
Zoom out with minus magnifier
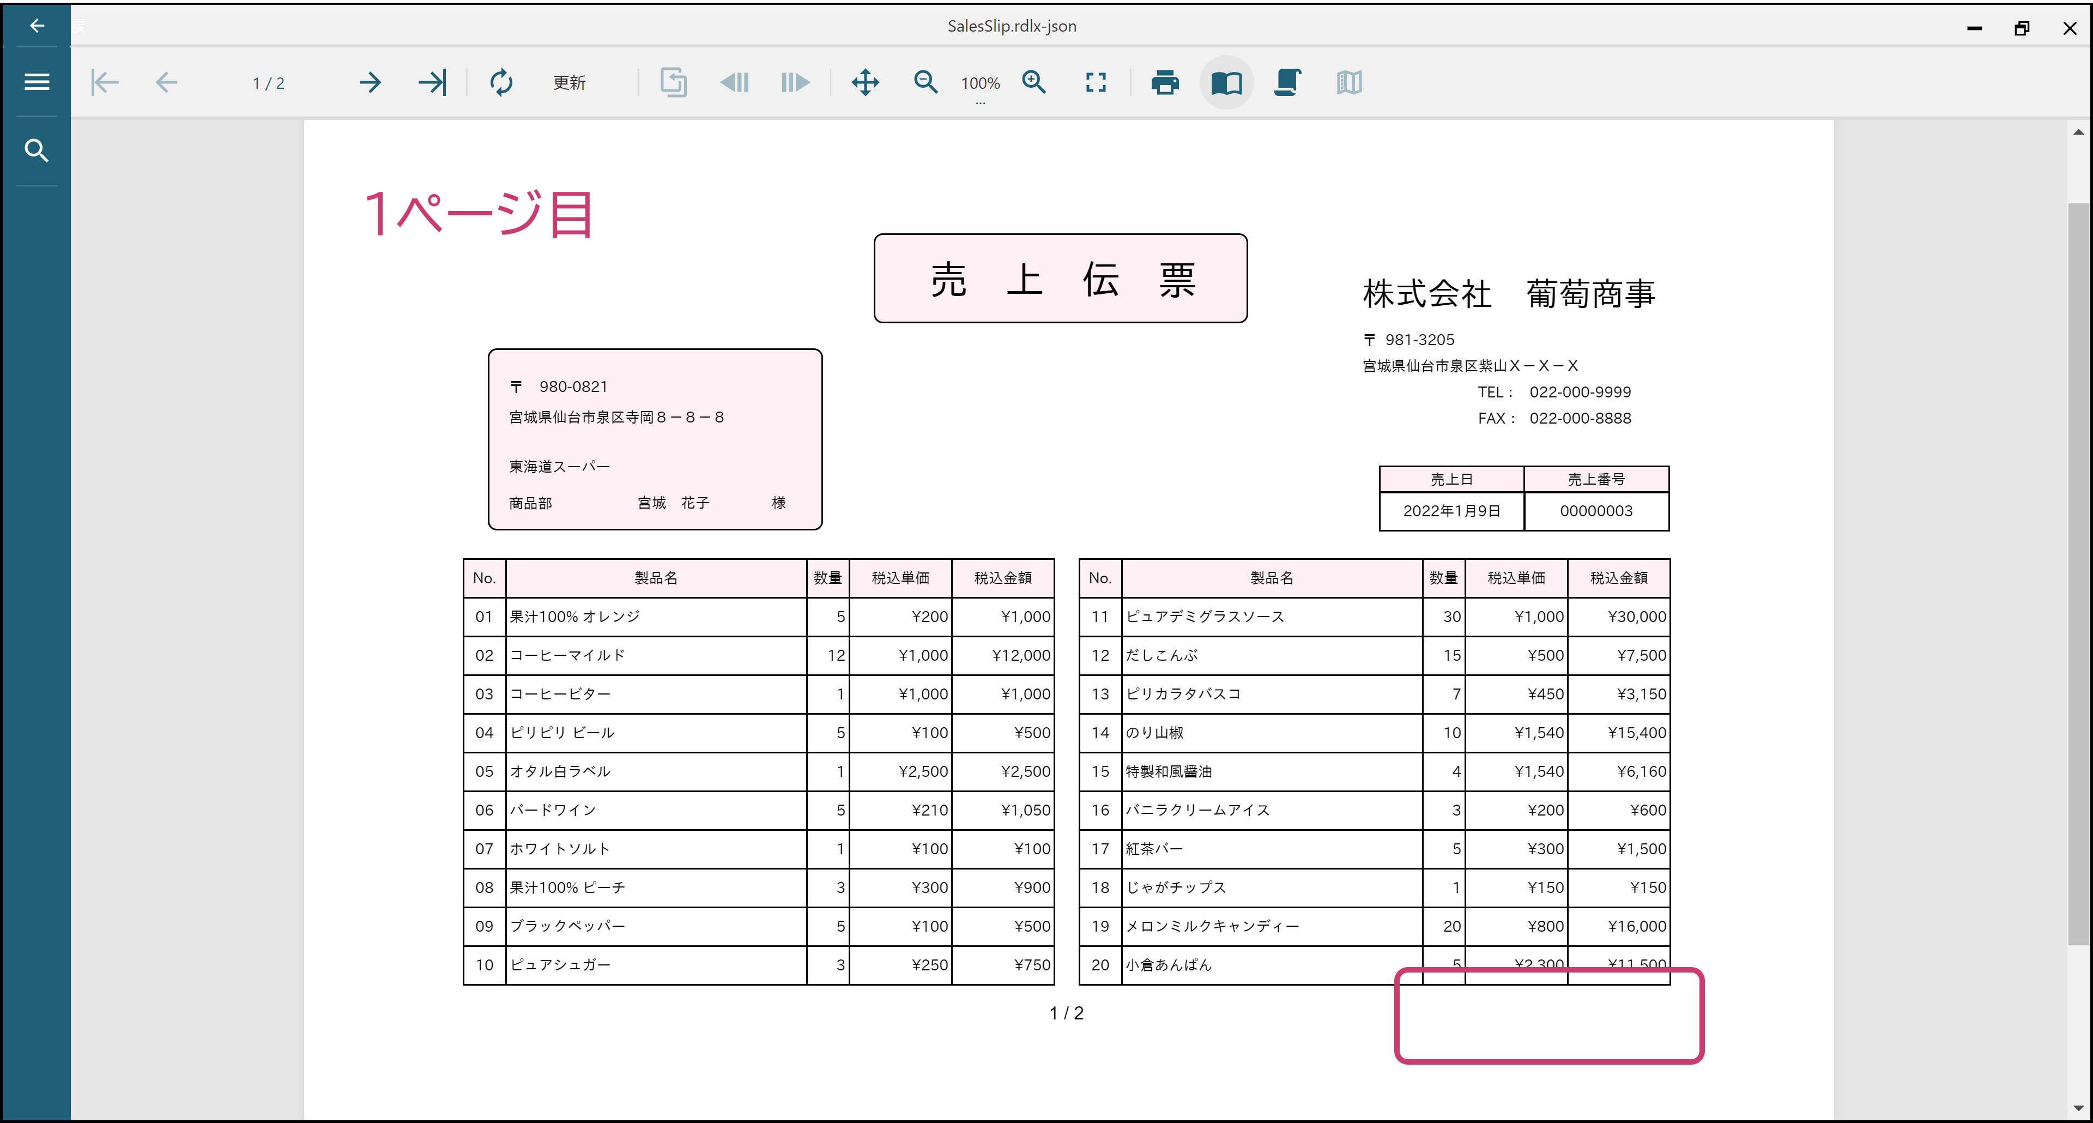click(925, 82)
